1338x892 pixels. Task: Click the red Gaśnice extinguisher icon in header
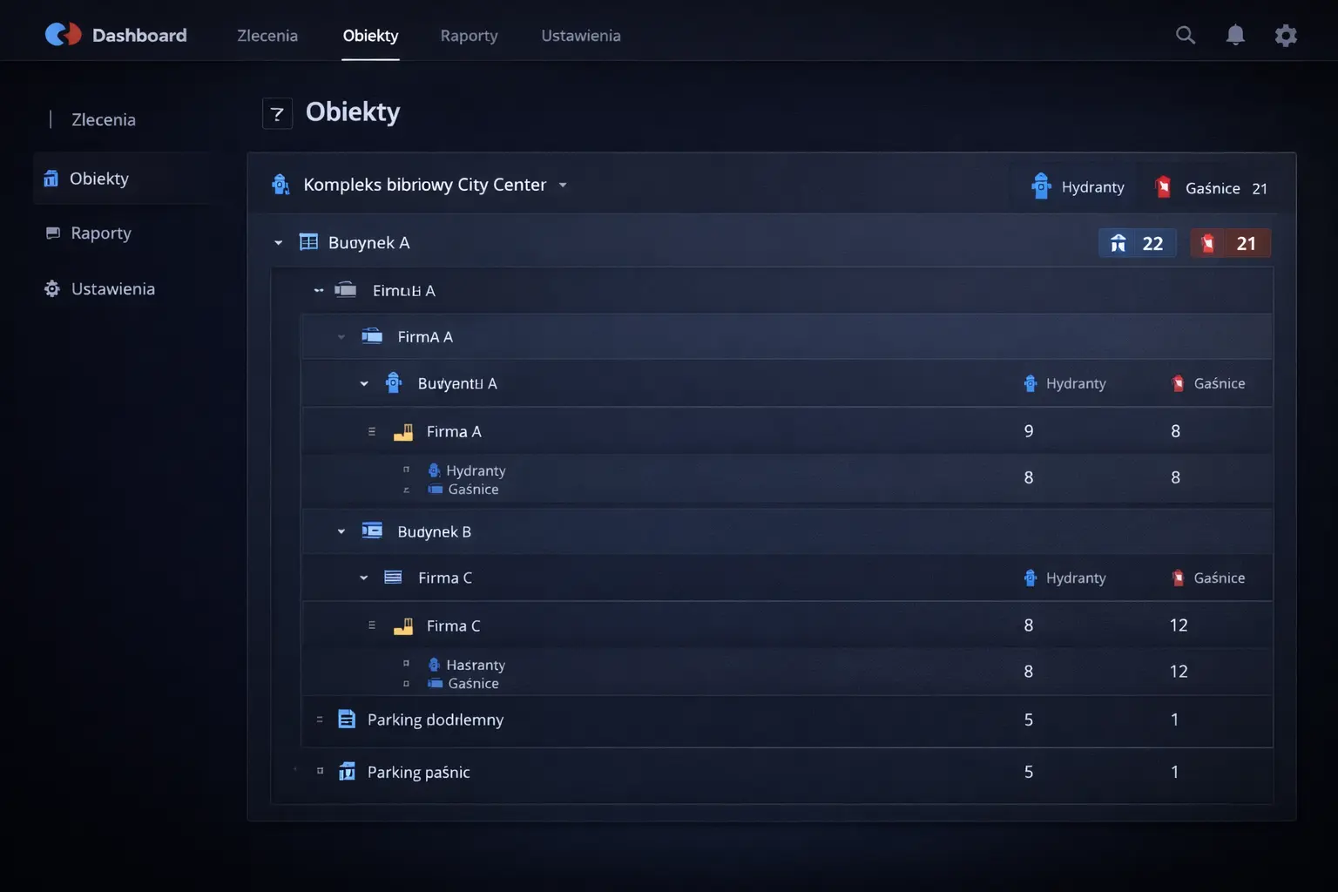[1163, 187]
